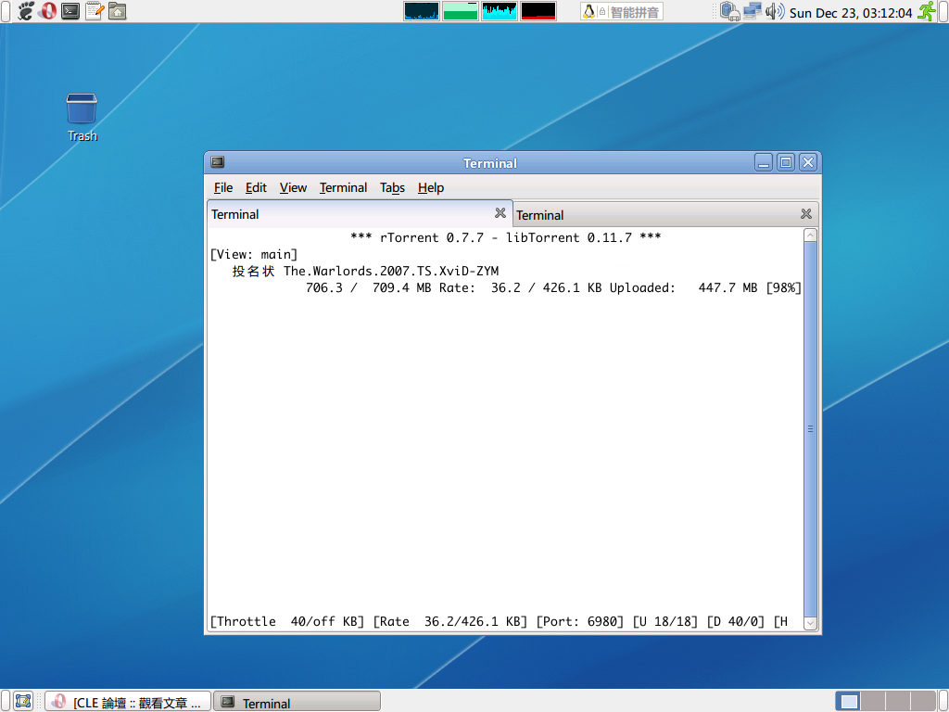Viewport: 949px width, 712px height.
Task: Close the Terminal window
Action: point(808,162)
